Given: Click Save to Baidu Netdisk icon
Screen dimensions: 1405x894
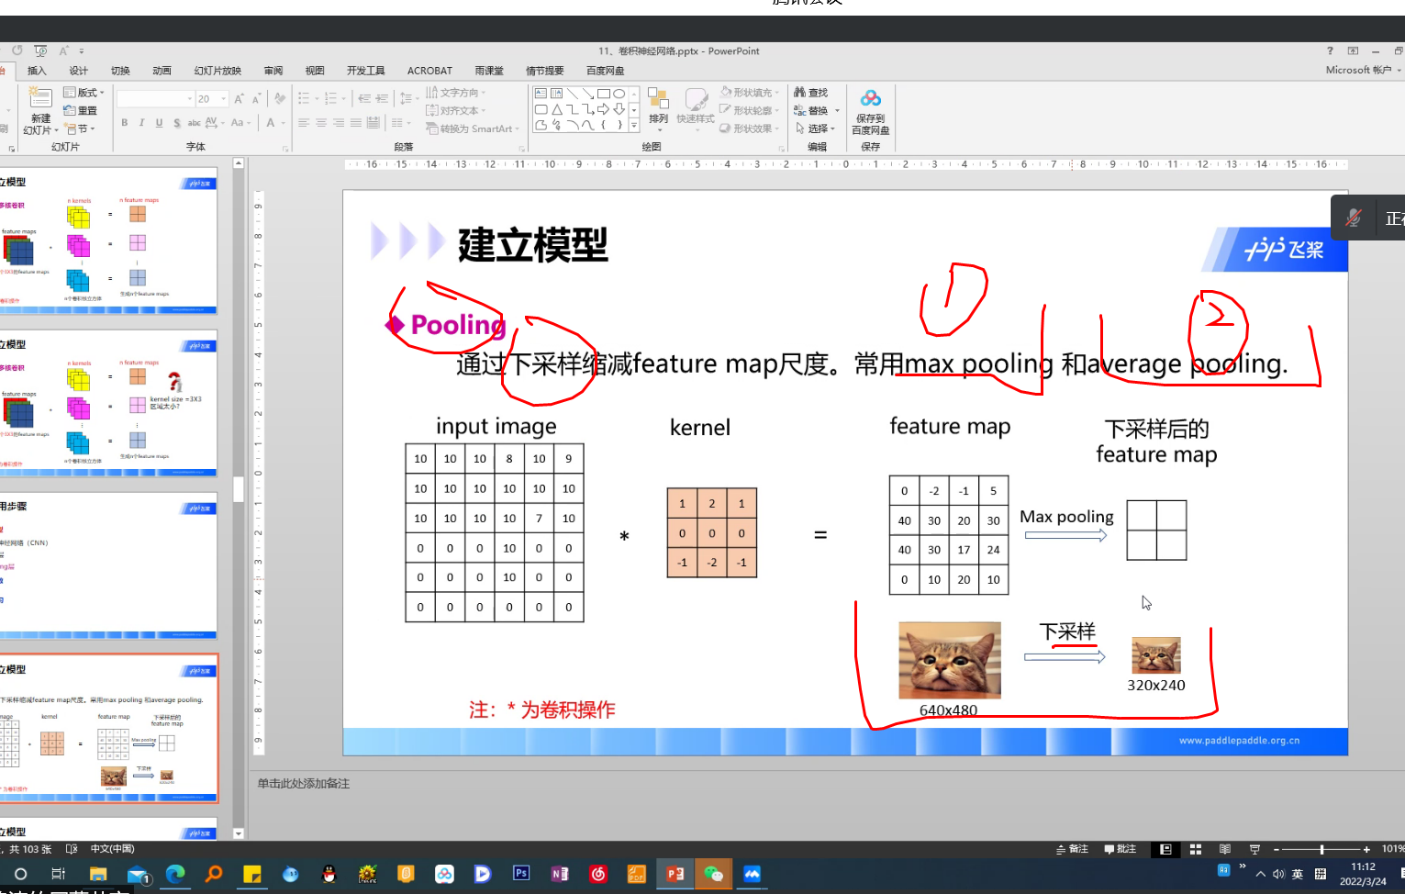Looking at the screenshot, I should pyautogui.click(x=871, y=98).
